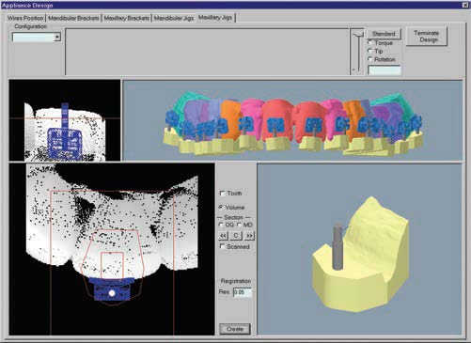Screen dimensions: 471x343
Task: Click the value field below Rotation
Action: pos(385,70)
